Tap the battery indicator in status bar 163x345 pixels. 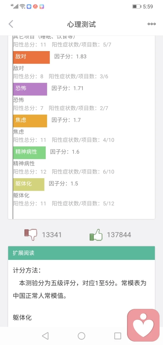137,6
